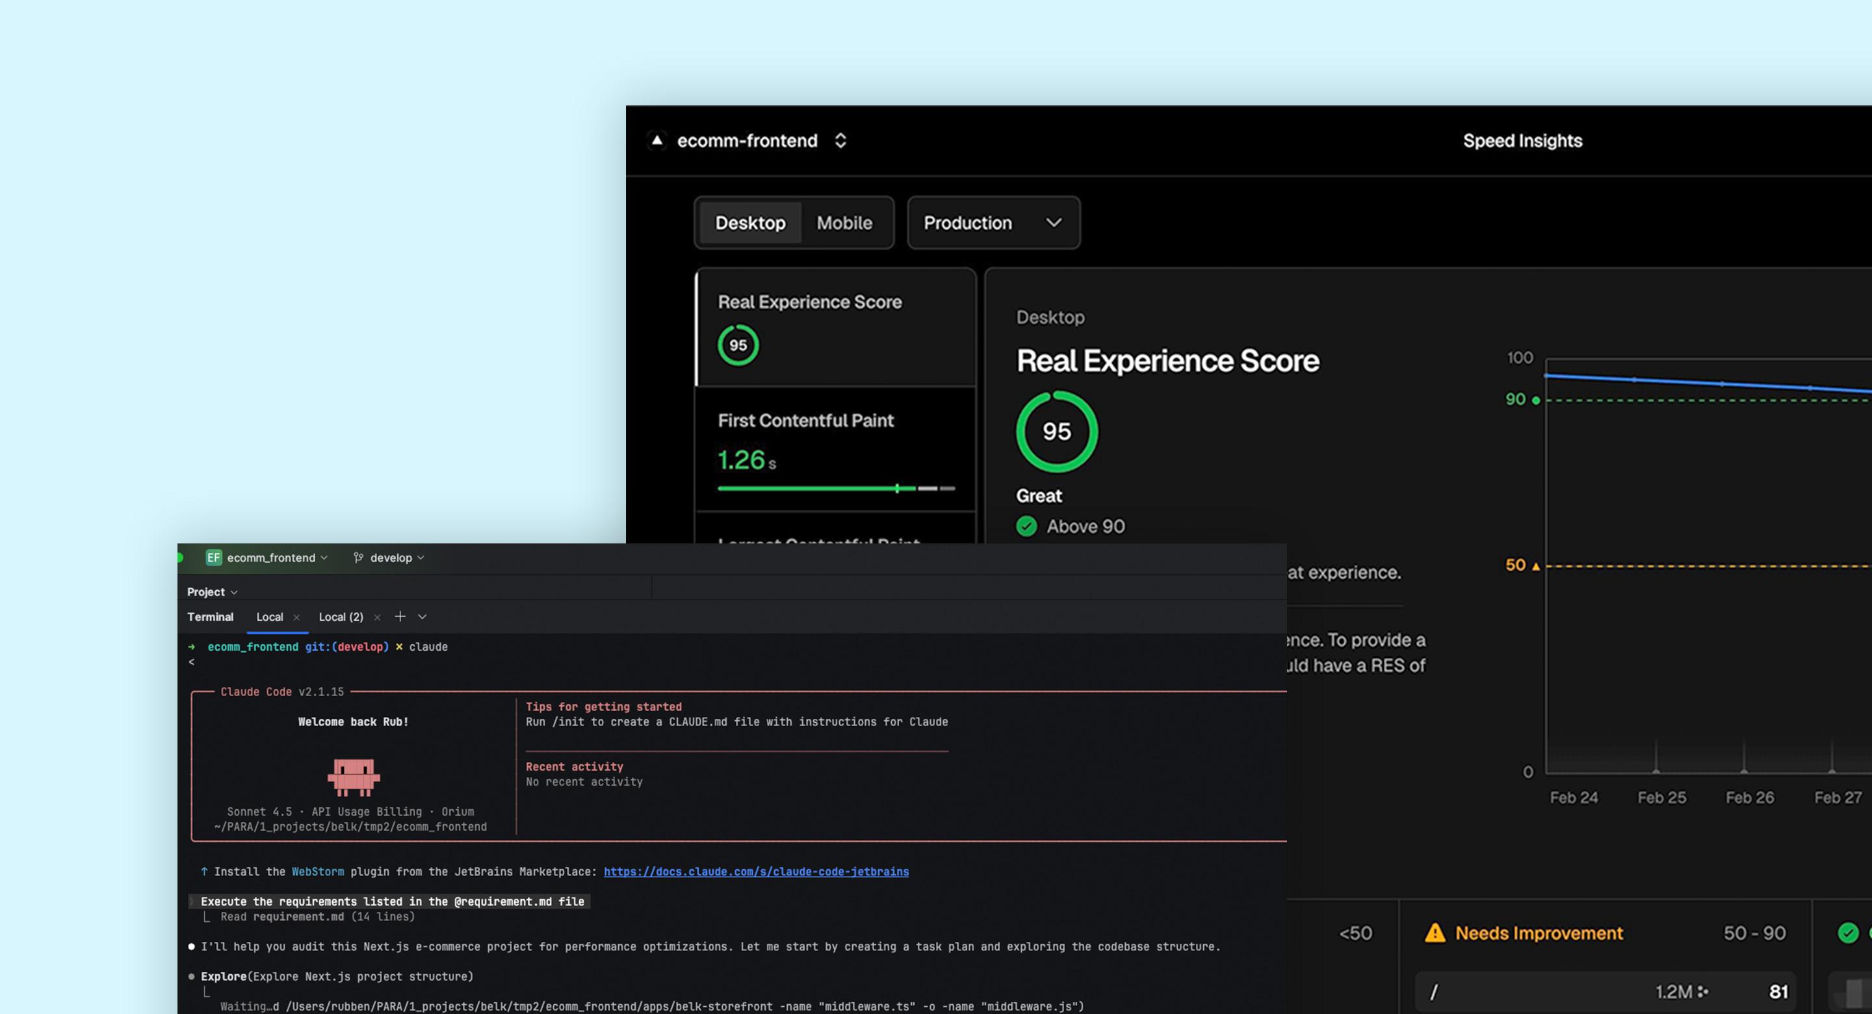Click the Feb 24 label on the chart
This screenshot has height=1014, width=1872.
coord(1573,798)
